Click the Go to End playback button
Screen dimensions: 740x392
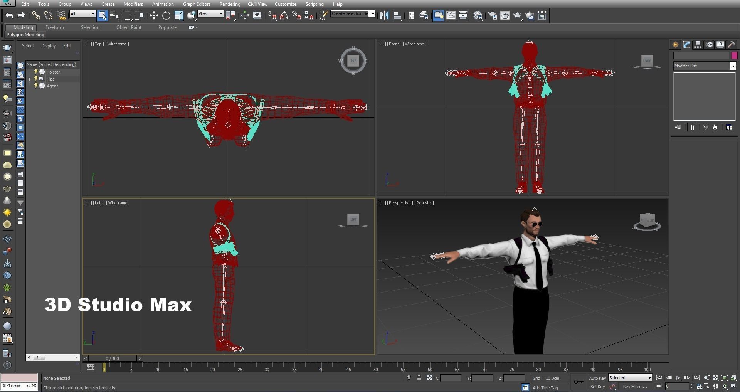point(696,378)
